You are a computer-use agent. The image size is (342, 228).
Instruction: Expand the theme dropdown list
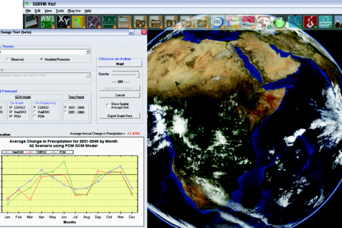click(x=88, y=51)
